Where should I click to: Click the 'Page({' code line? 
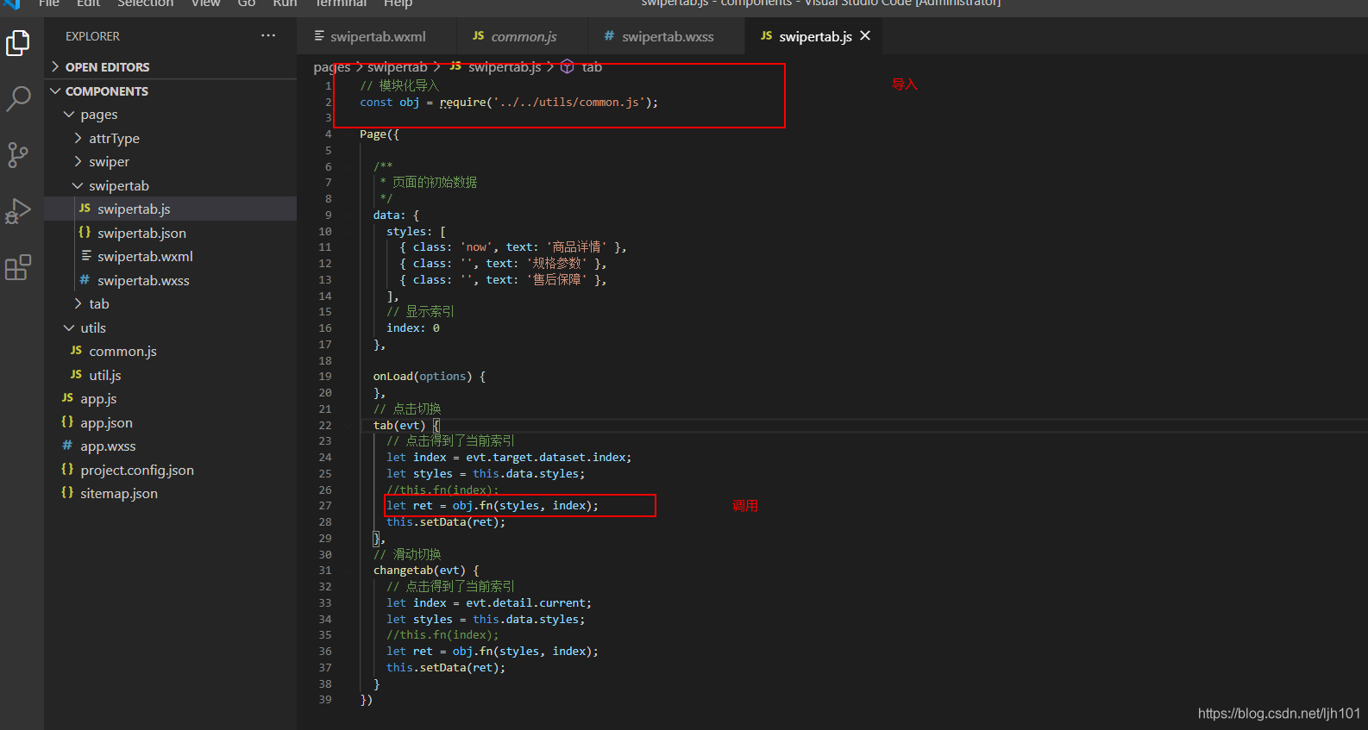click(380, 134)
